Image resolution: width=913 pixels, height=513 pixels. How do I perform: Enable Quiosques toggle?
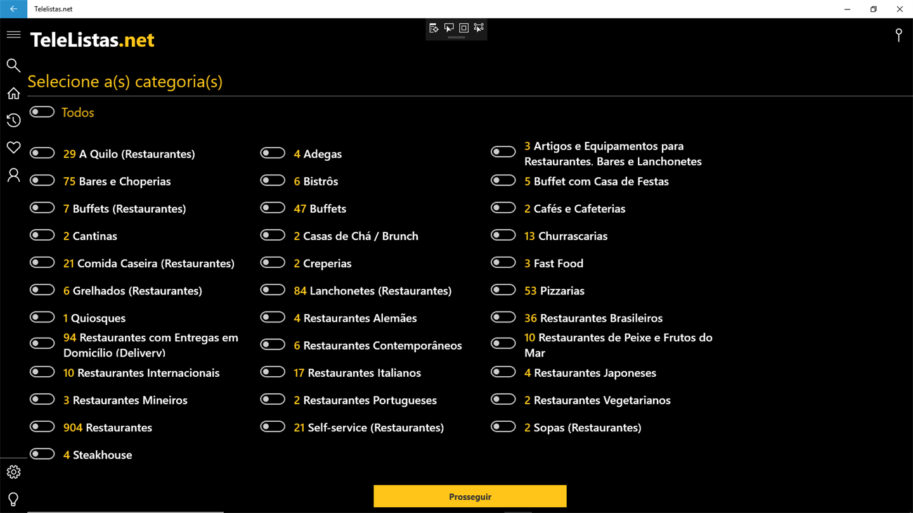(42, 317)
